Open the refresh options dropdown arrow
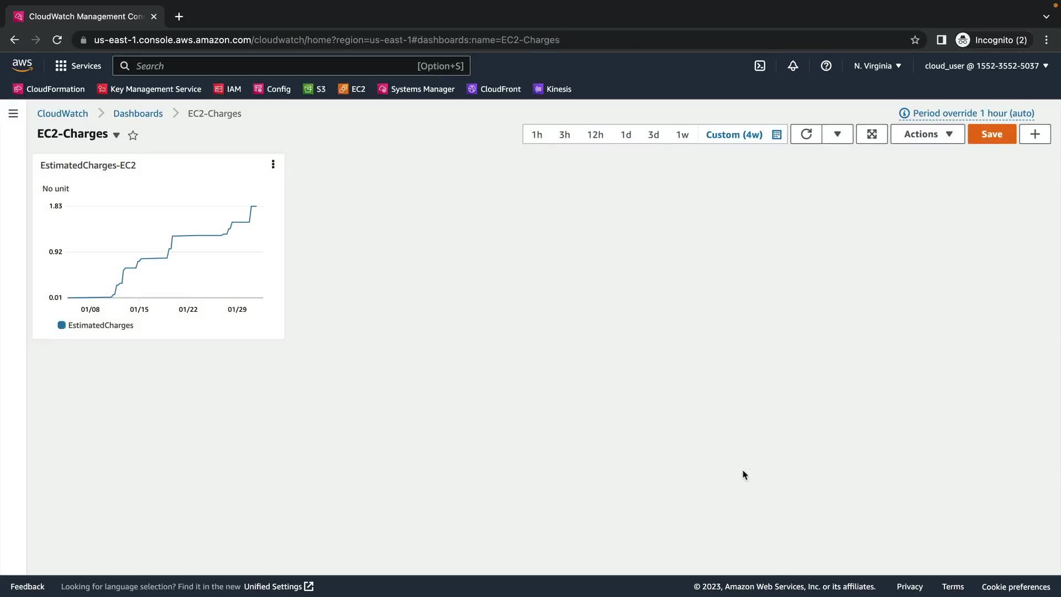The width and height of the screenshot is (1061, 597). tap(837, 134)
